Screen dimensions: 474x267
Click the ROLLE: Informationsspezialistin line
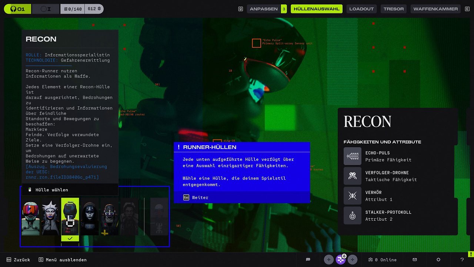68,55
